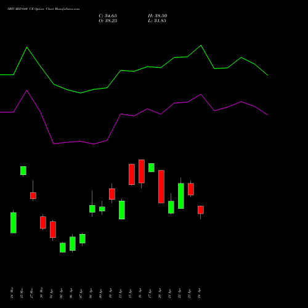308x308 pixels.
Task: Click the 21 Apr date label
Action: click(169, 293)
